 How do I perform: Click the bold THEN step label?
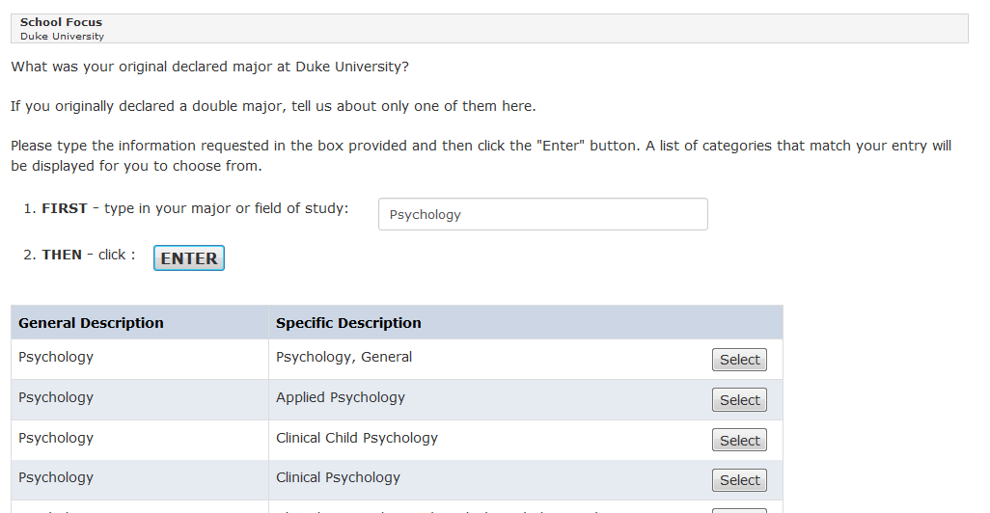click(62, 255)
